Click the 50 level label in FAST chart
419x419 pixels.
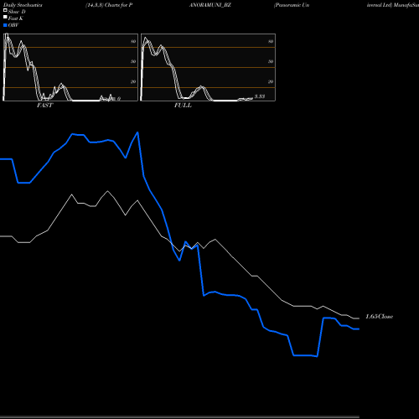tap(133, 61)
